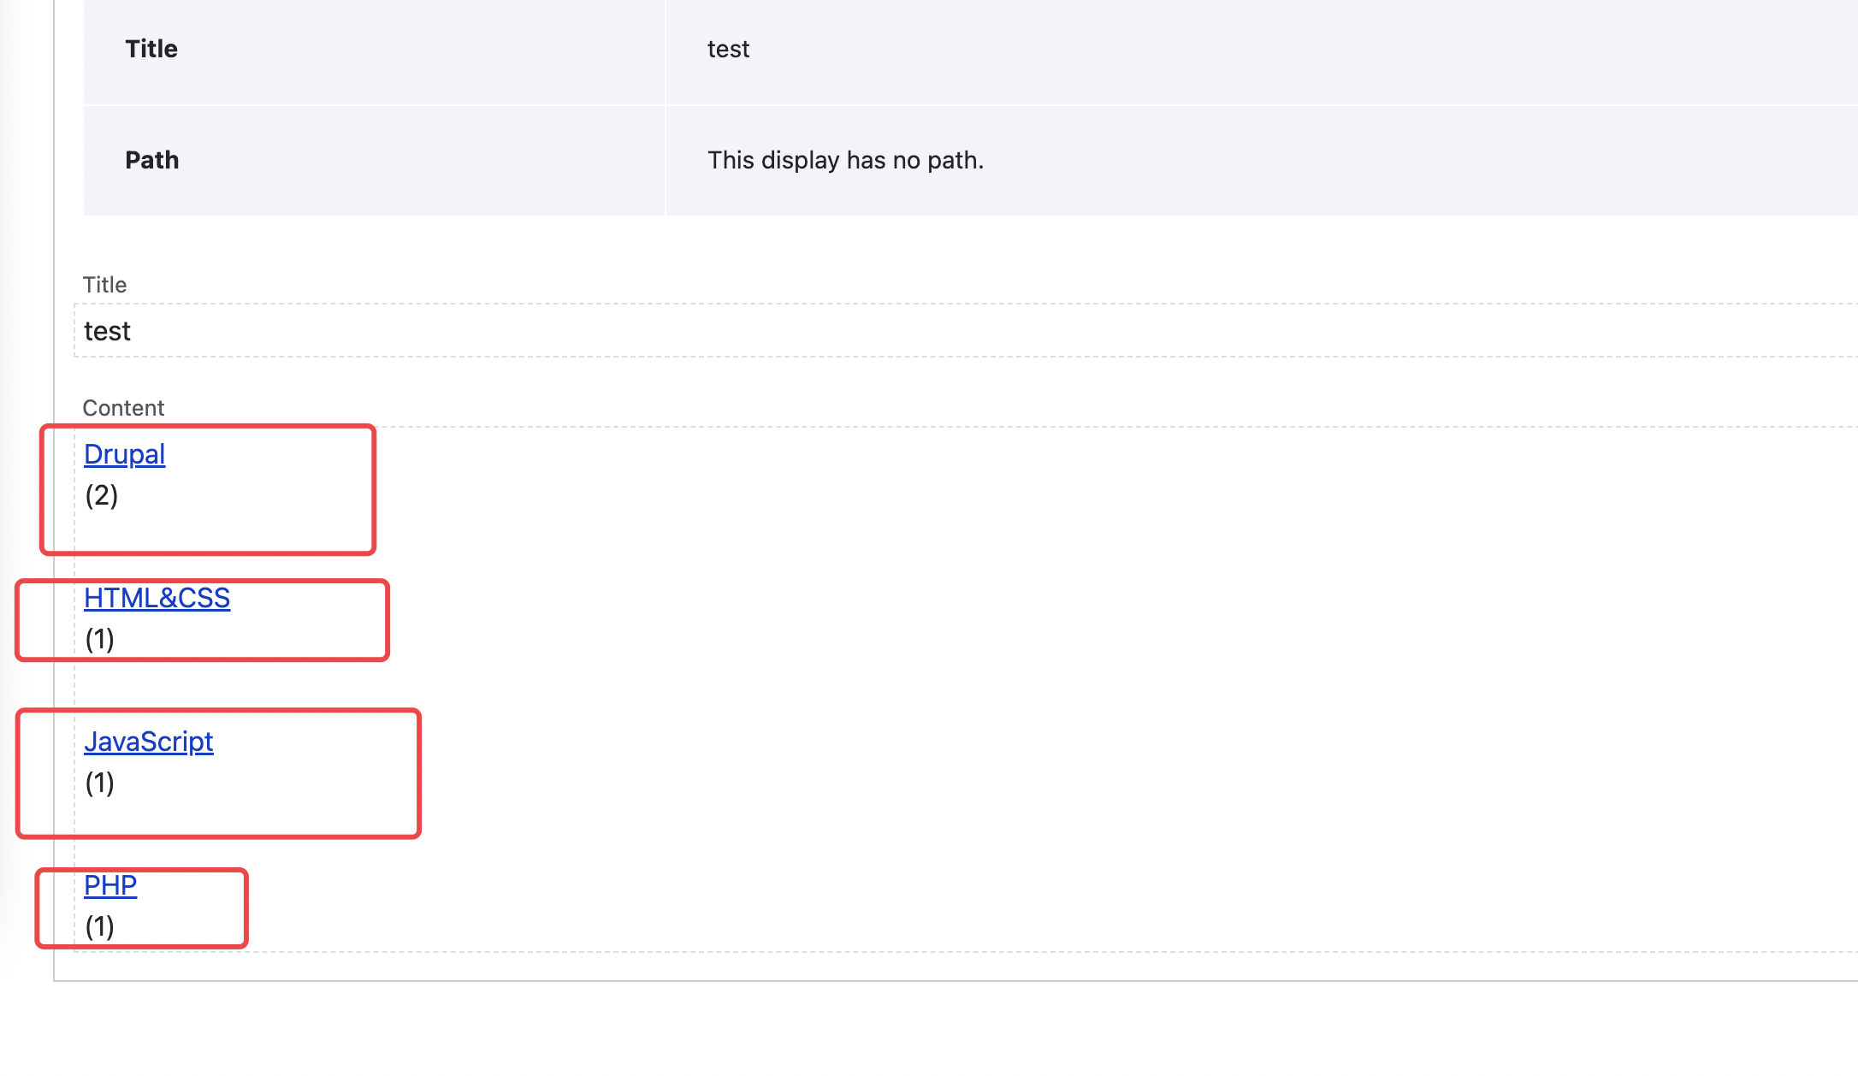The width and height of the screenshot is (1858, 1076).
Task: Click the 'test' title in dashed preview box
Action: click(107, 331)
